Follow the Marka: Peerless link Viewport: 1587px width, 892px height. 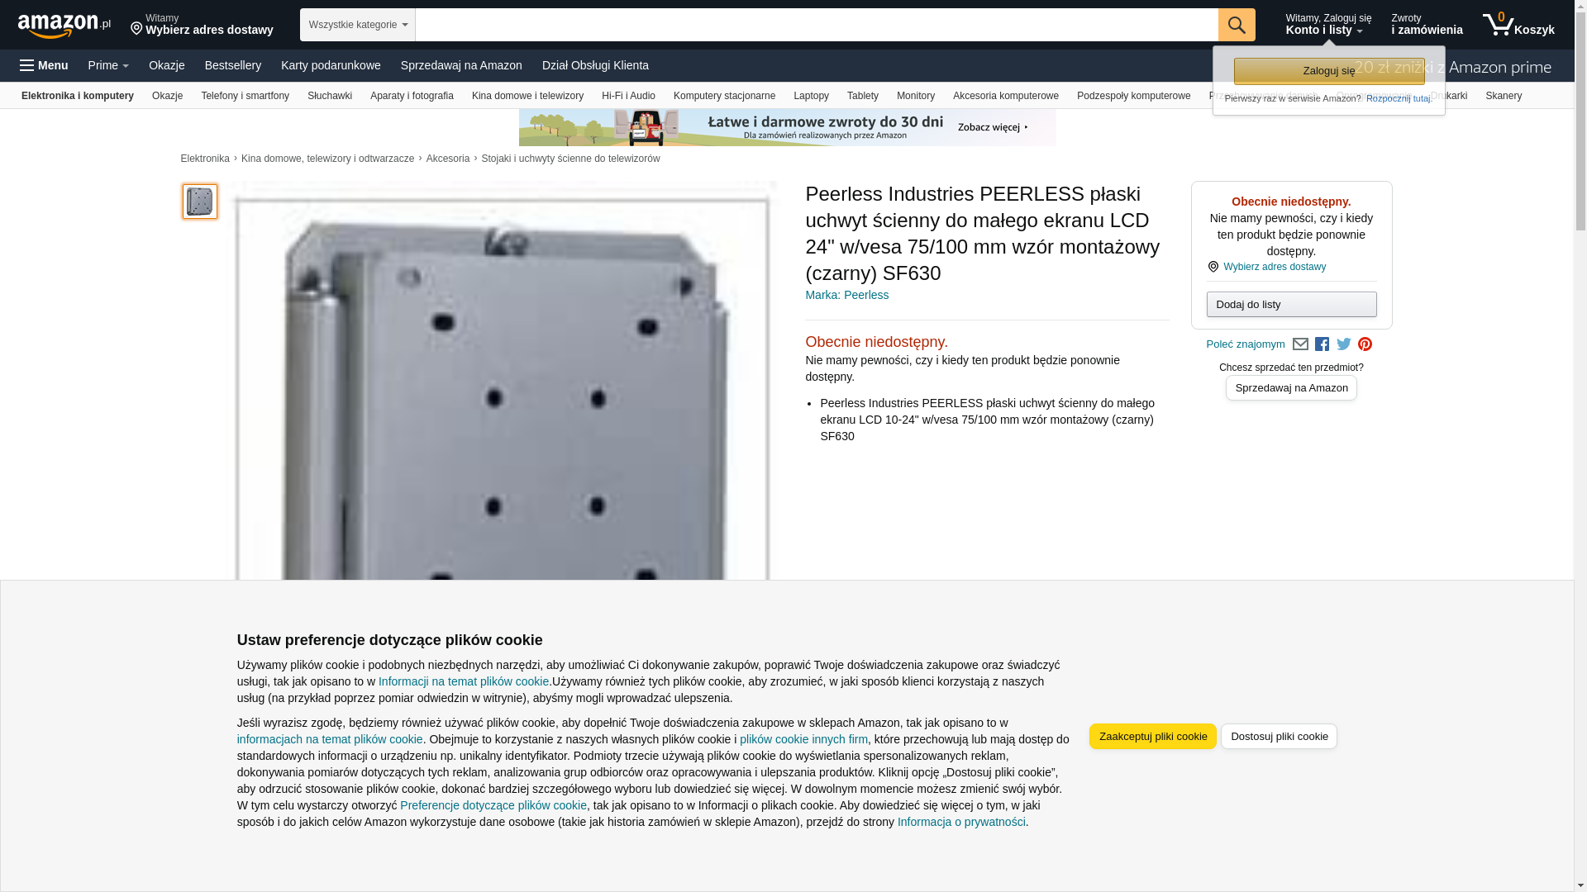click(846, 295)
